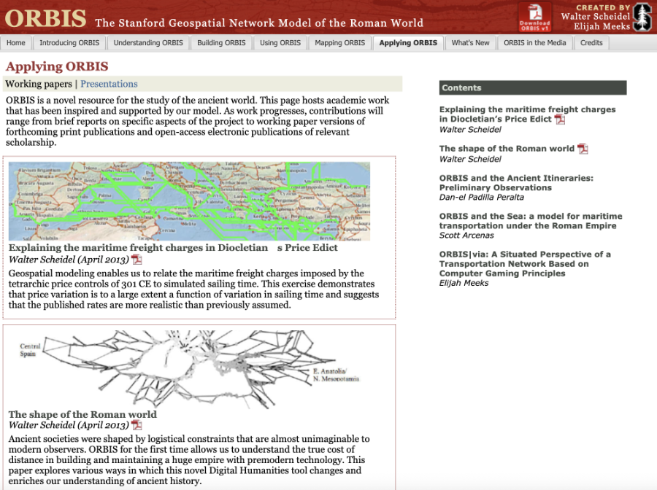Viewport: 657px width, 490px height.
Task: Open the Home tab
Action: click(16, 43)
